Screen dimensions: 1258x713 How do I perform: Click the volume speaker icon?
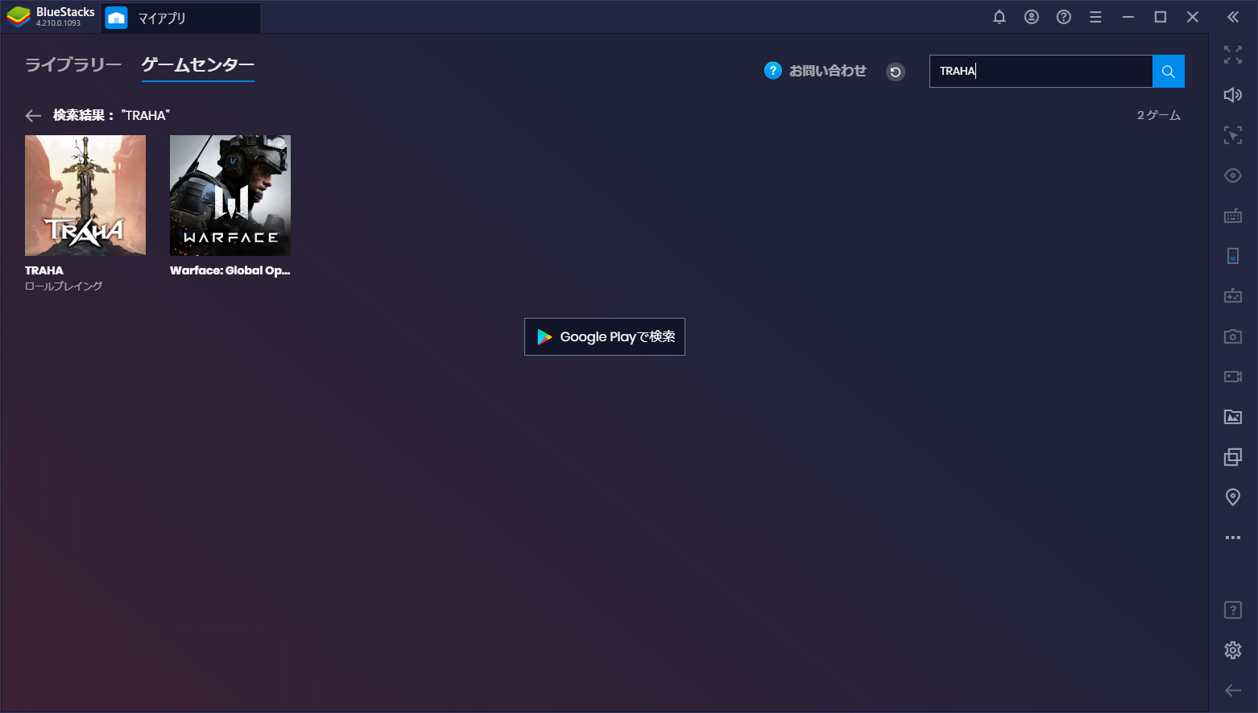point(1233,95)
